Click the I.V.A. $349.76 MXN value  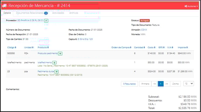188,104
